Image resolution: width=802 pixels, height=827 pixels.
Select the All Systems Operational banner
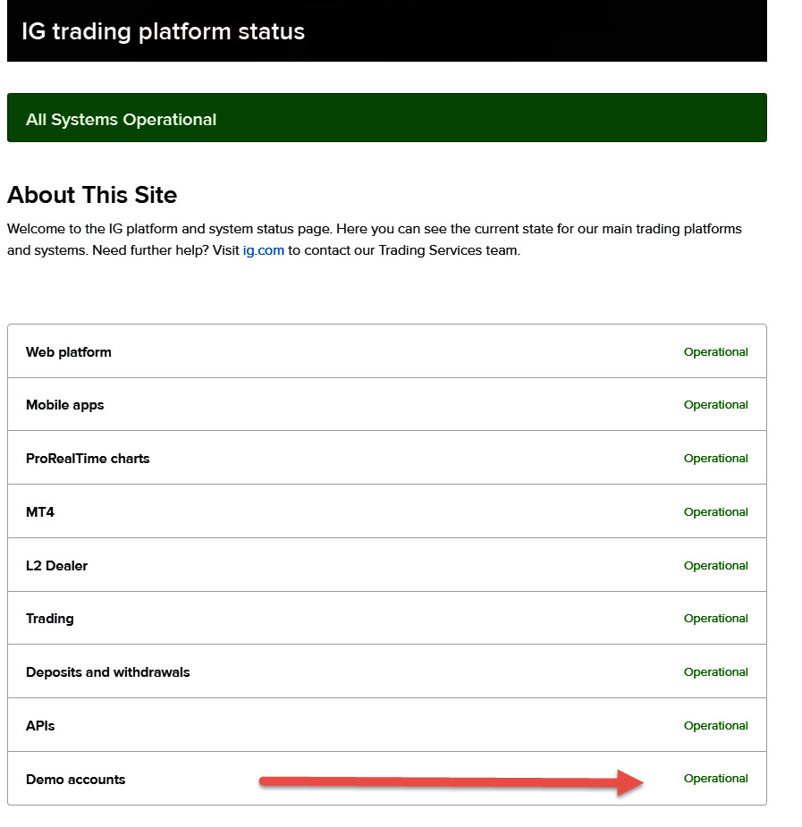122,120
